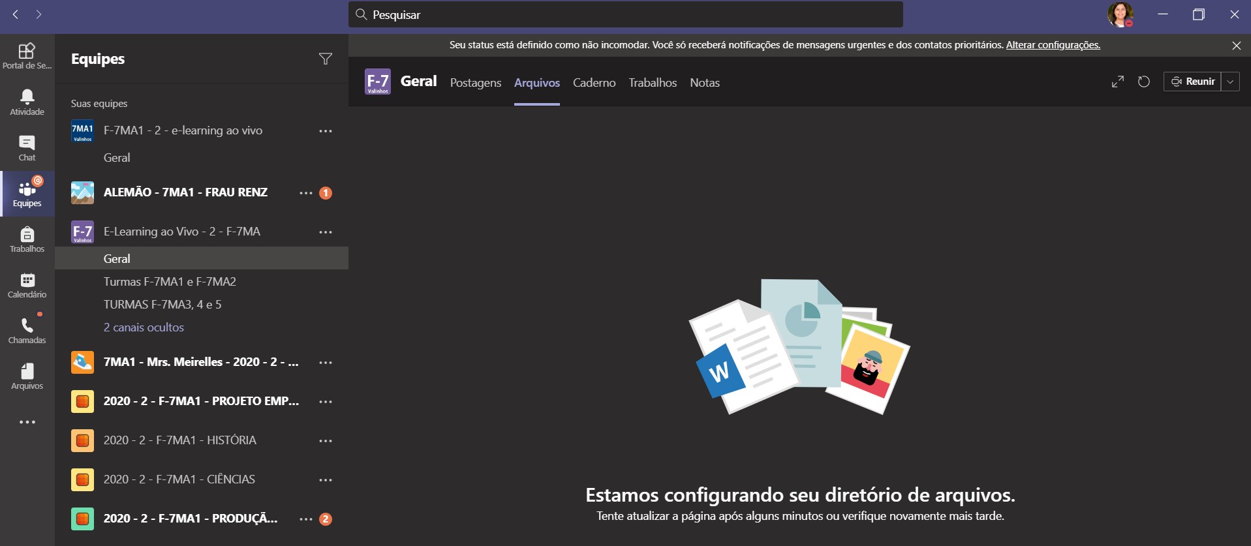Expand 2020 - 2 - F-7MA1 - PROJETO EMP... team
The width and height of the screenshot is (1251, 546).
(201, 401)
